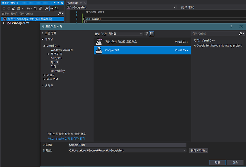Expand the 온라인 category
Screen dimensions: 246x167
coord(42,86)
